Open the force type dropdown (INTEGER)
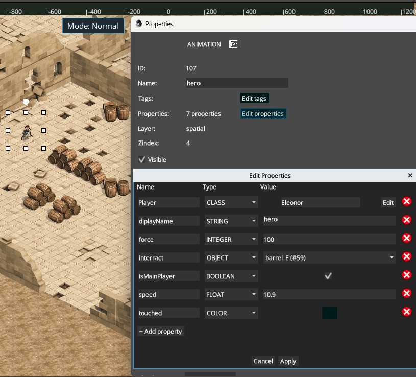The image size is (416, 377). coord(231,239)
